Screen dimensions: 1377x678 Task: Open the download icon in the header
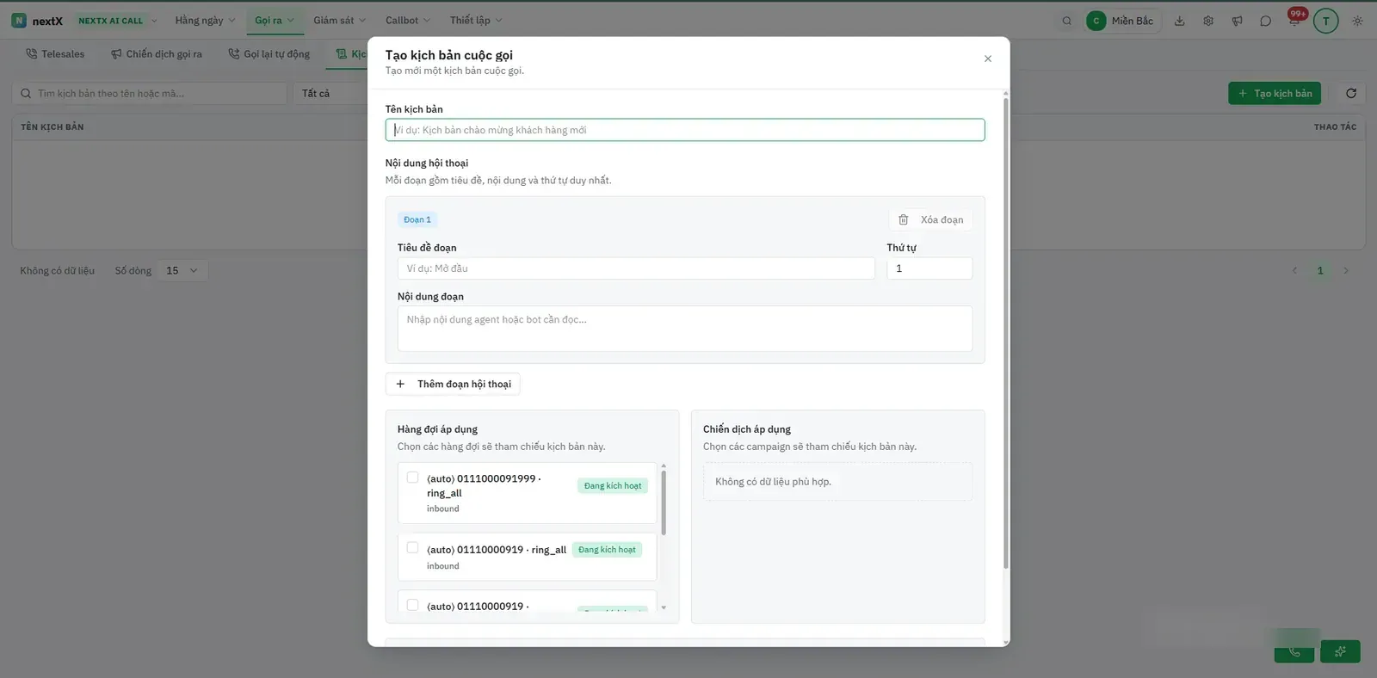point(1180,21)
